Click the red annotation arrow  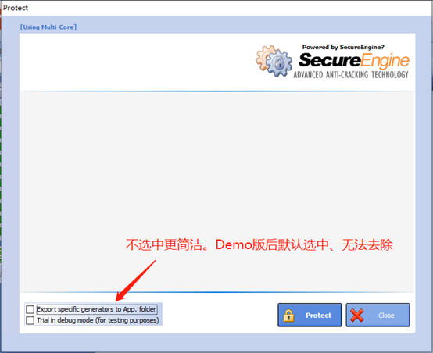tap(136, 280)
